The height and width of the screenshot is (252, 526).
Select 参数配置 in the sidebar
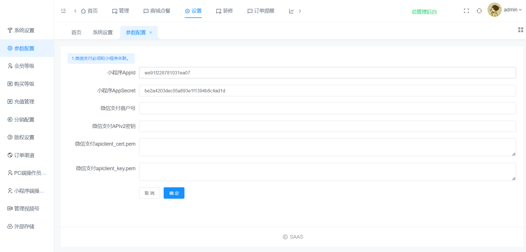pos(27,48)
